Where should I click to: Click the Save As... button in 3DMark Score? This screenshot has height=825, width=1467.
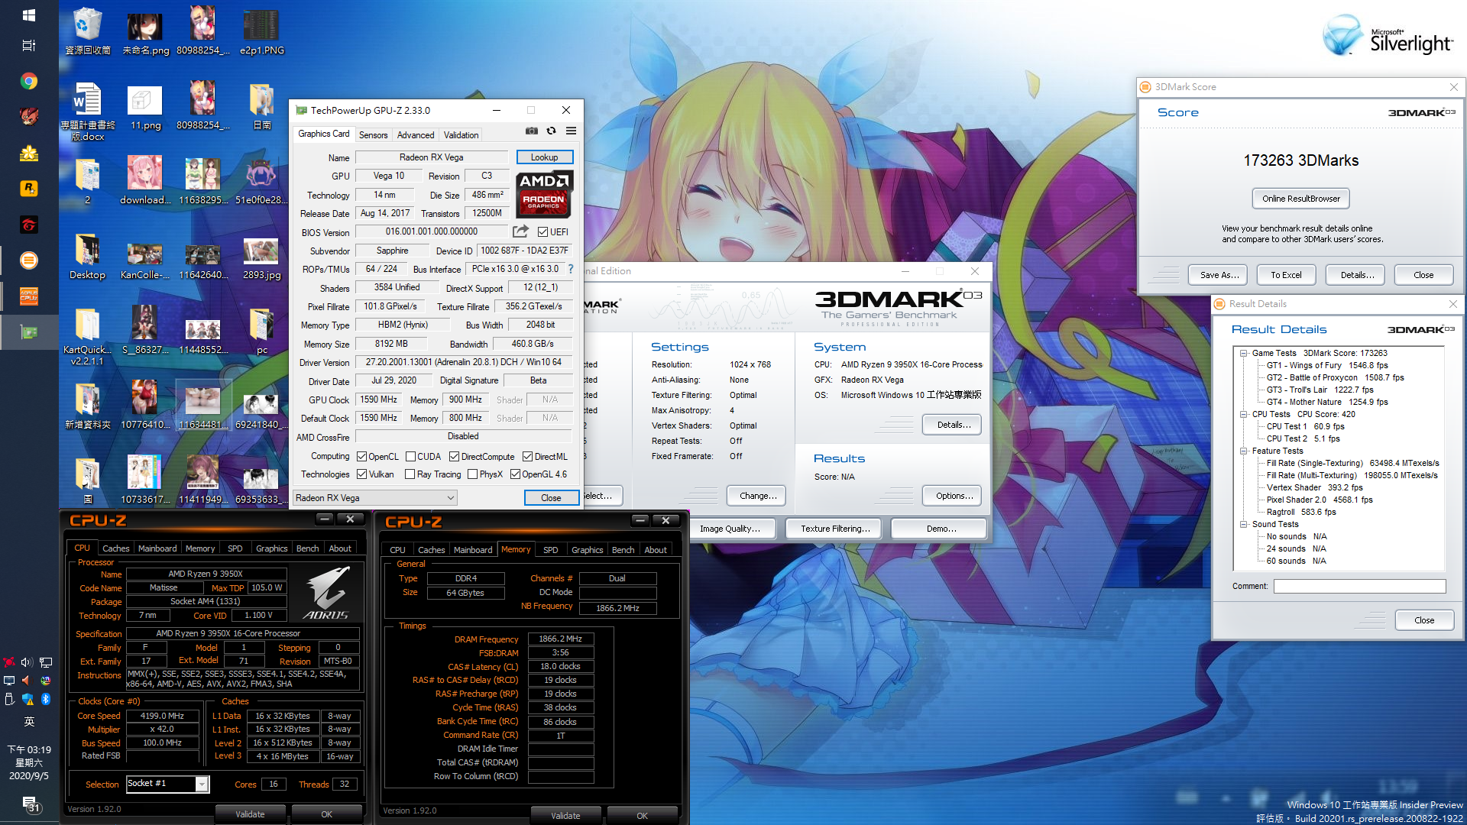coord(1219,275)
